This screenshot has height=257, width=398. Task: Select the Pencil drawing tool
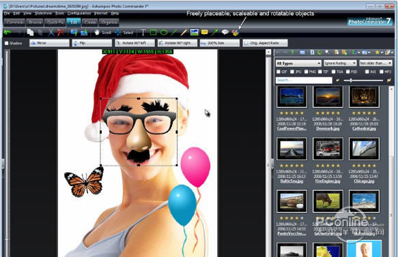[x=184, y=32]
